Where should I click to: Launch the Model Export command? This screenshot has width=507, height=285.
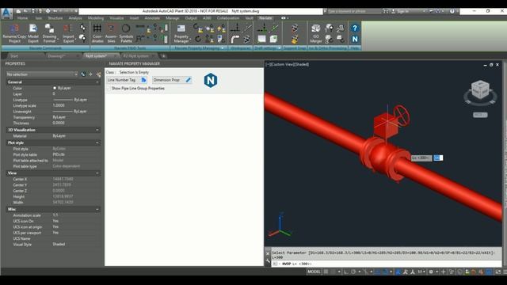pos(33,33)
